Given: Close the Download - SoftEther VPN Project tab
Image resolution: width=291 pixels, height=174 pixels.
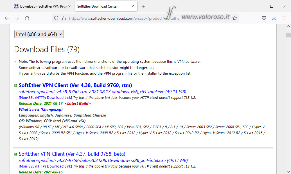Looking at the screenshot, I should 69,6.
